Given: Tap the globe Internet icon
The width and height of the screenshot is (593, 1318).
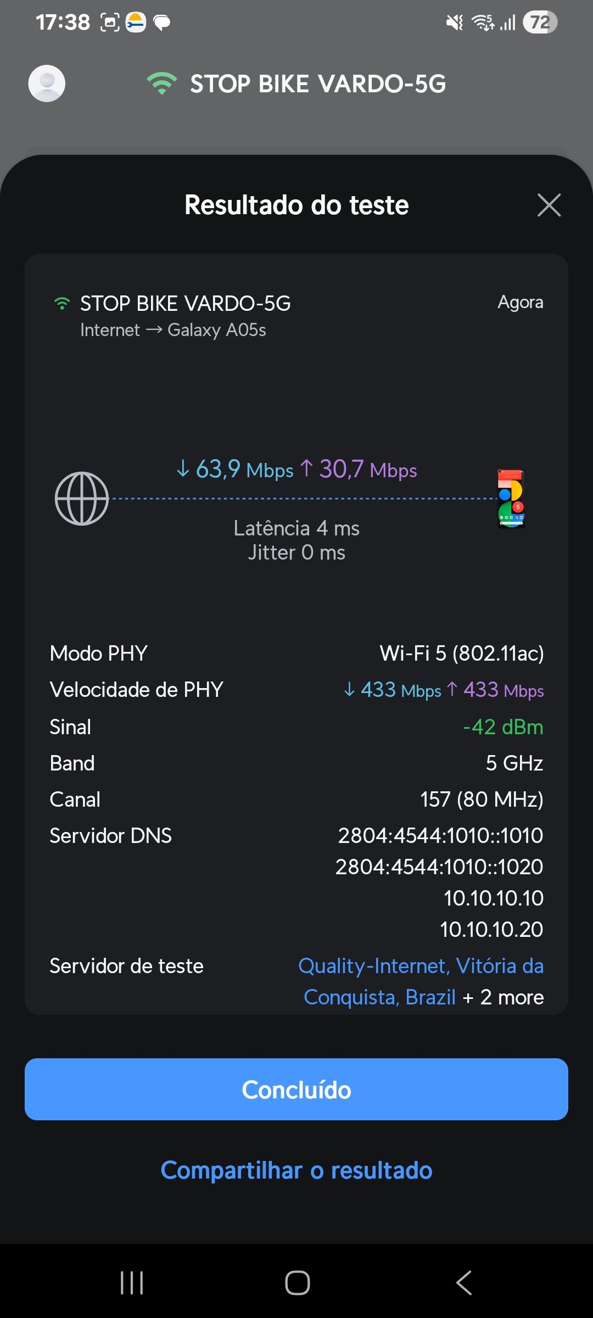Looking at the screenshot, I should coord(82,499).
